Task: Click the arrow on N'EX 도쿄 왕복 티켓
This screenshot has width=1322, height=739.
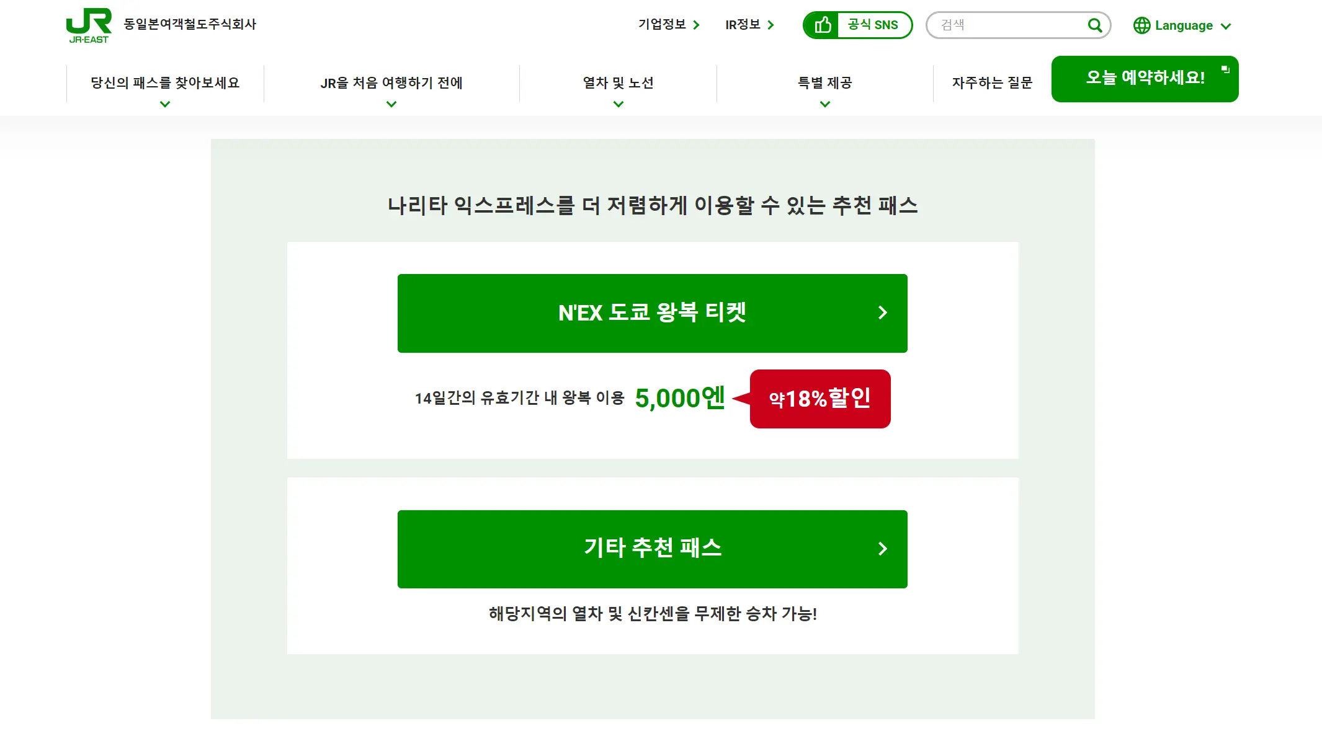Action: coord(882,312)
